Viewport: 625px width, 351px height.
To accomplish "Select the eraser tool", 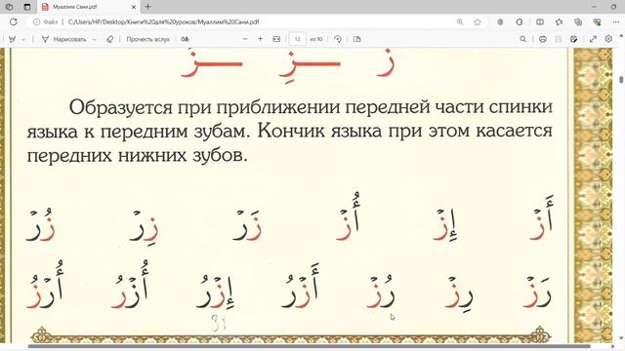I will (109, 39).
